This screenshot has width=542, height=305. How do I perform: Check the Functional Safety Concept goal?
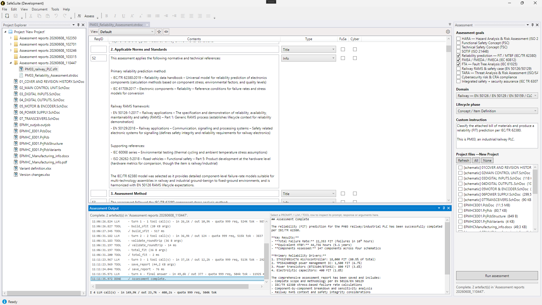(458, 43)
